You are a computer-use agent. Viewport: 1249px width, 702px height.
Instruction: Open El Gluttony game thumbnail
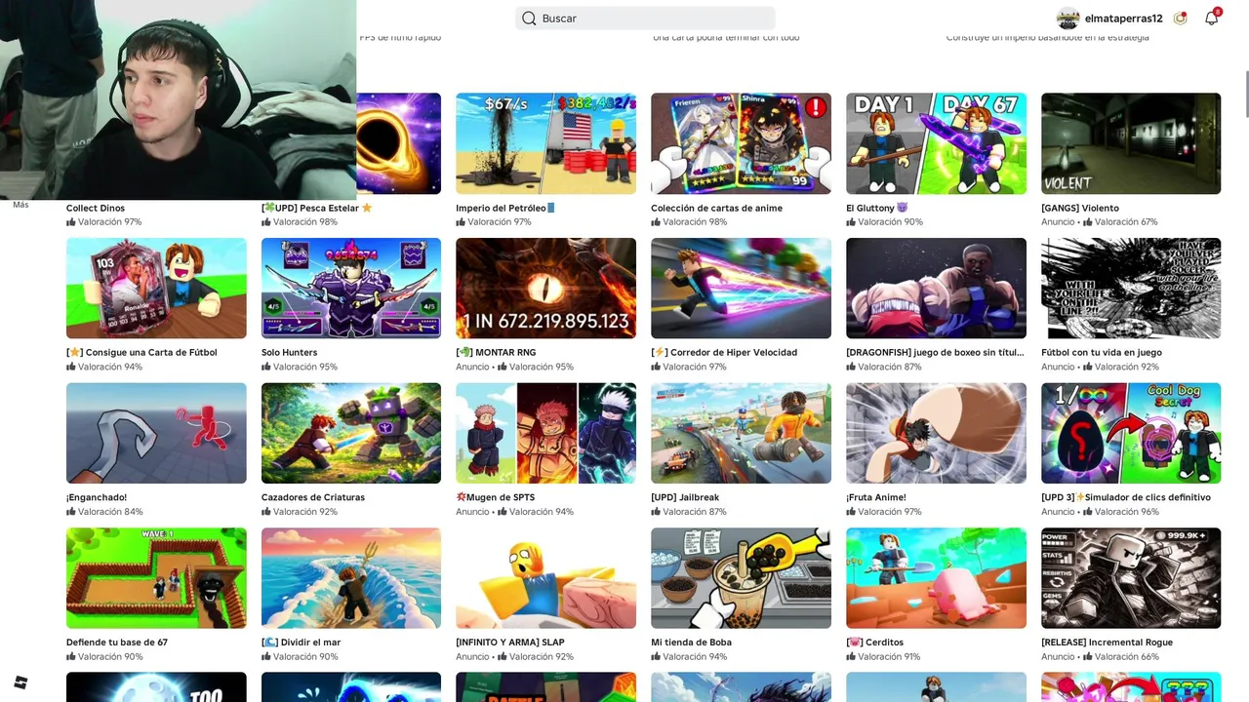[936, 143]
